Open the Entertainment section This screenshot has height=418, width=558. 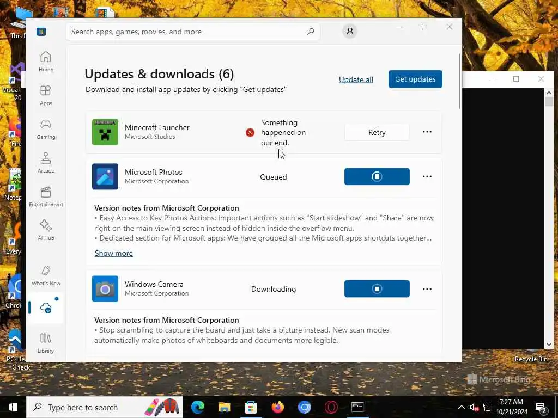point(46,196)
